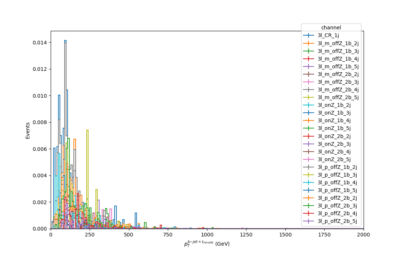The width and height of the screenshot is (404, 257).
Task: Click the pT x-axis label (GeV)
Action: click(x=207, y=243)
